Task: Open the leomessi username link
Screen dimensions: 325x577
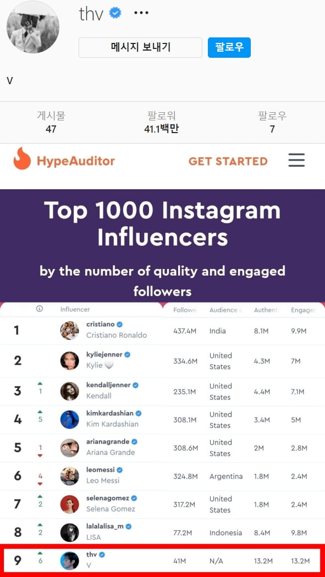Action: [x=101, y=470]
